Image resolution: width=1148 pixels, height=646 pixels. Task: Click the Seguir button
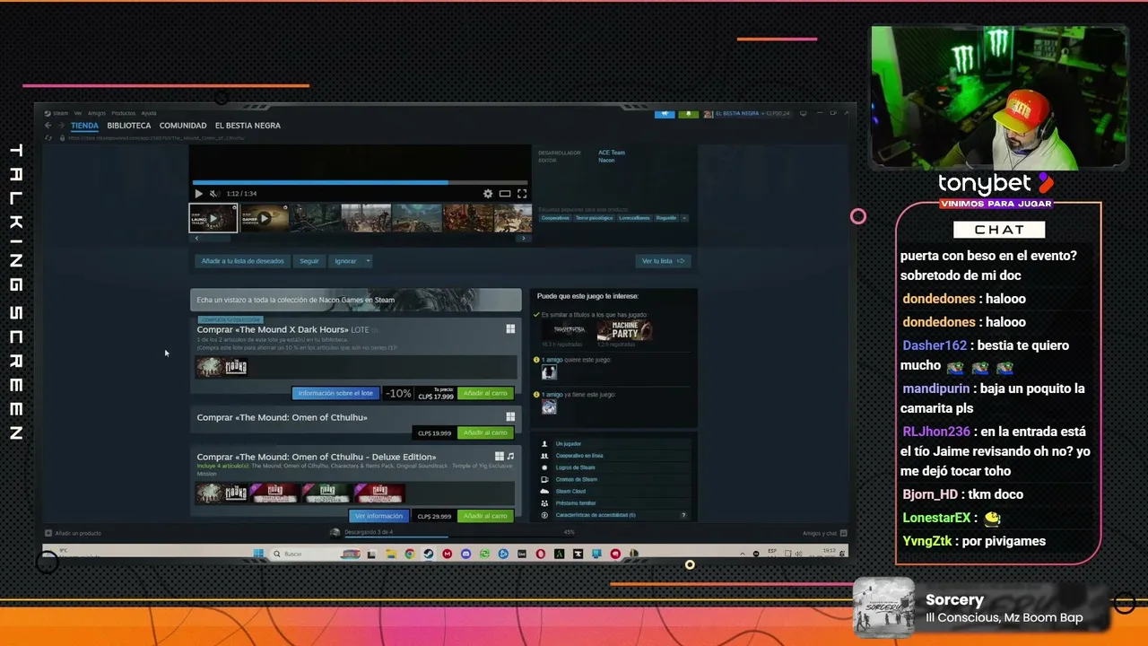[309, 261]
